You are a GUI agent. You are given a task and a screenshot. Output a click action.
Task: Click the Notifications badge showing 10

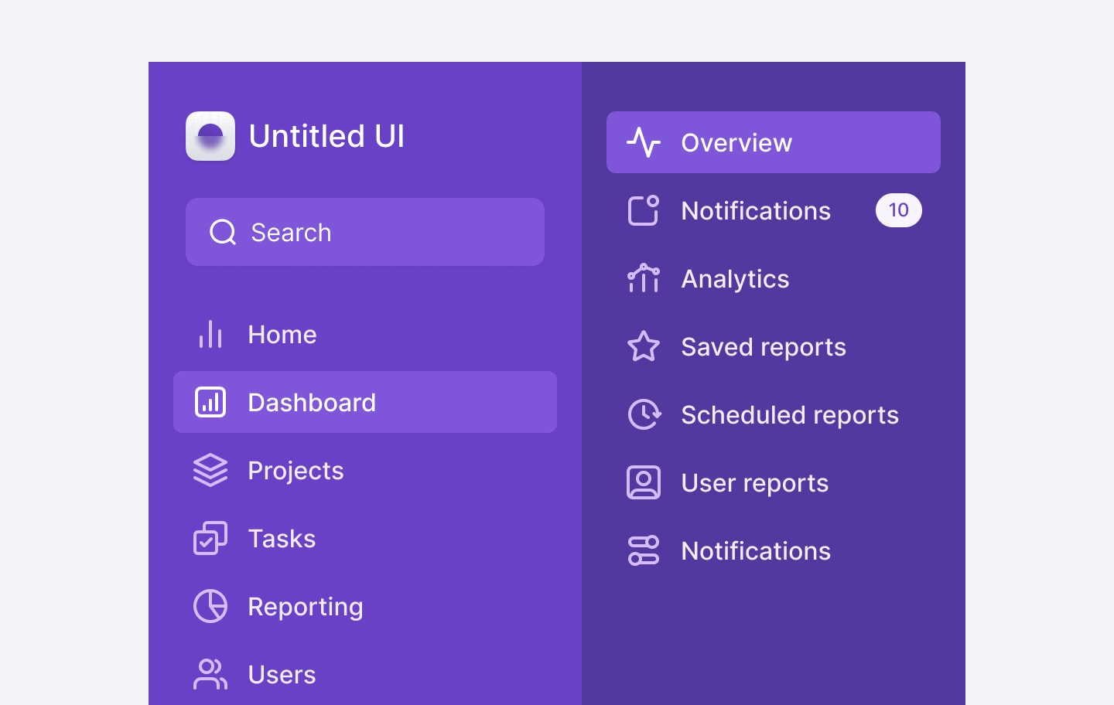point(898,210)
